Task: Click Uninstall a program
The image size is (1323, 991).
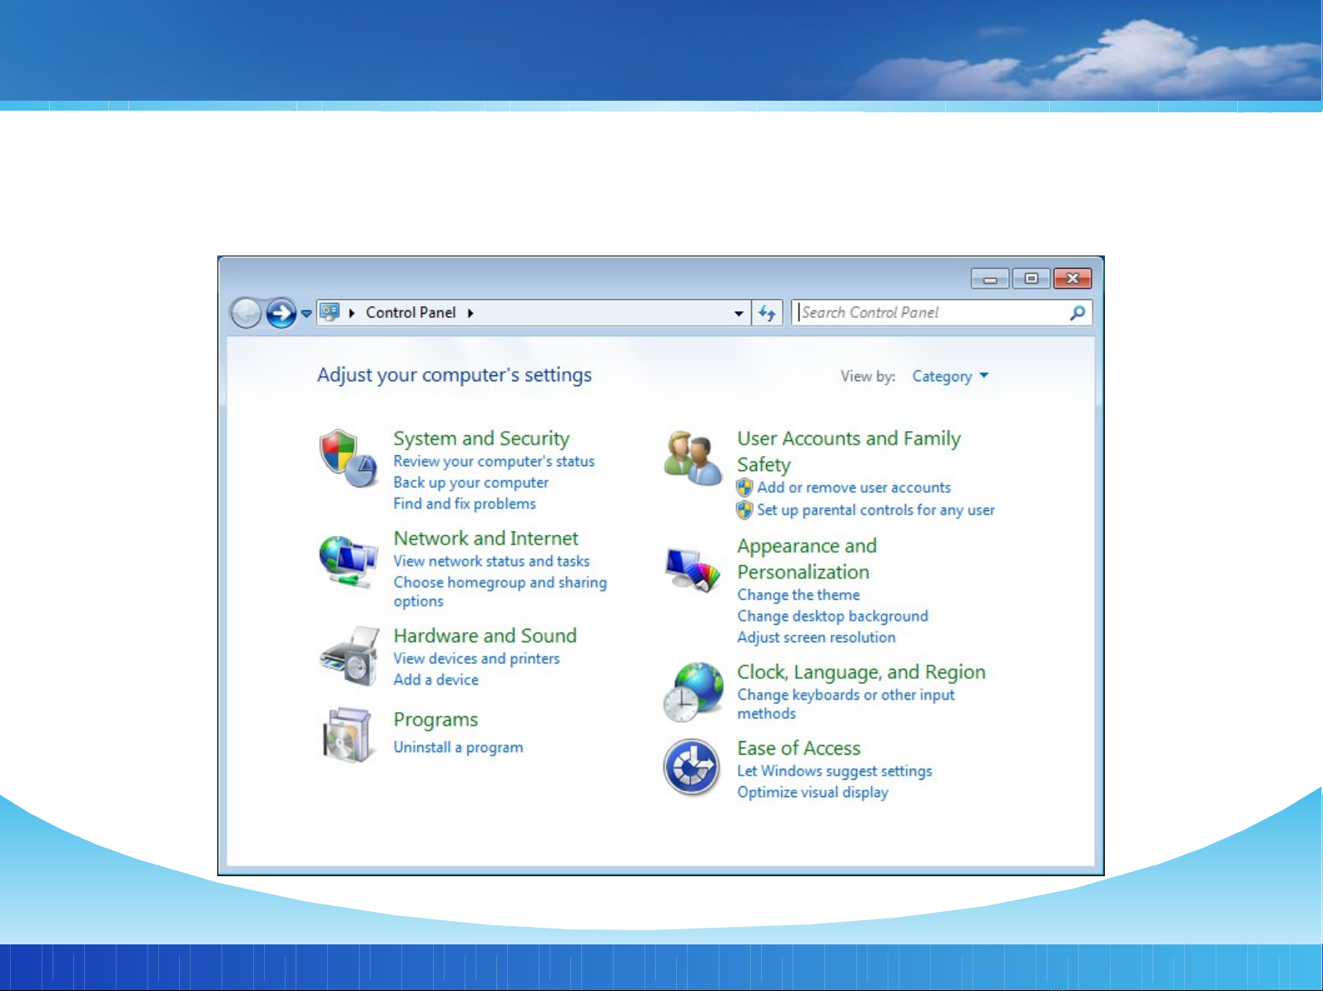Action: click(458, 747)
